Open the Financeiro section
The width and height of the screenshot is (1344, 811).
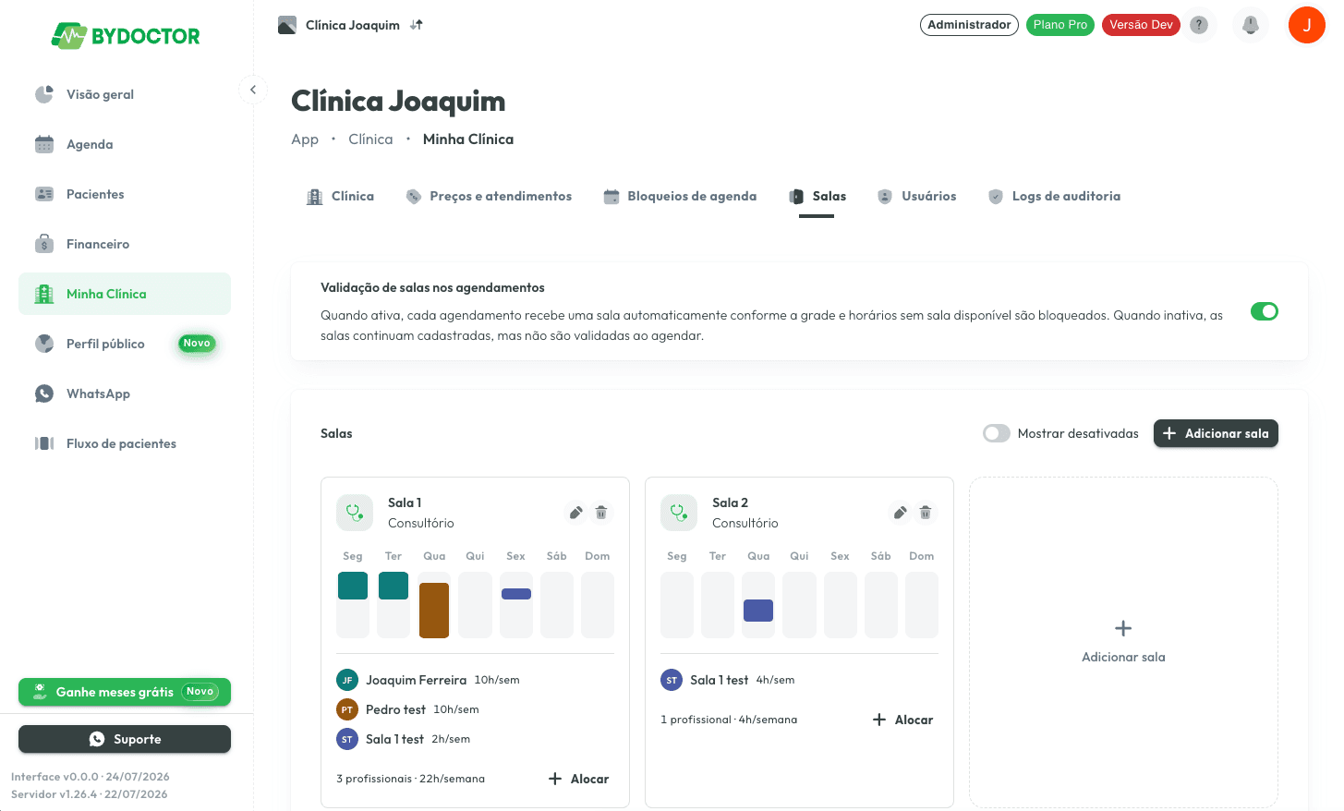point(125,244)
